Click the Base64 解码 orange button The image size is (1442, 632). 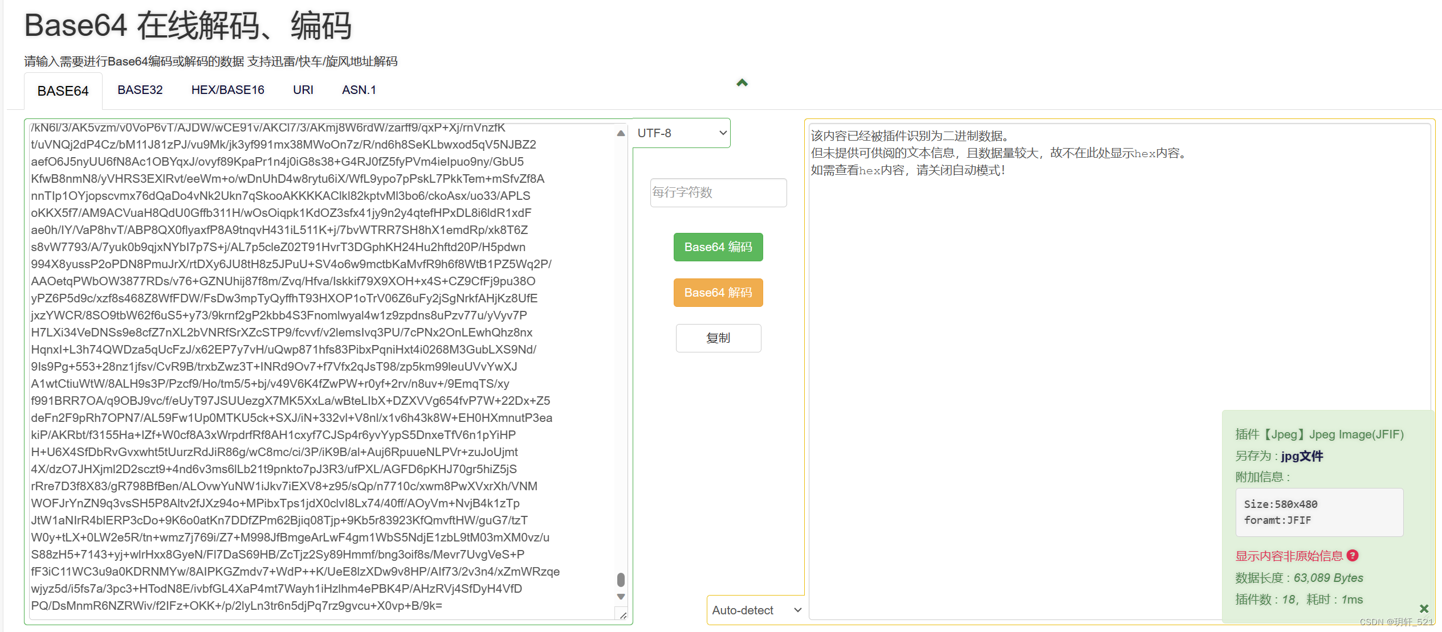(x=720, y=292)
